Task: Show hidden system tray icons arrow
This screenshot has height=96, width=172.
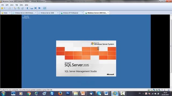Action: coord(143,94)
